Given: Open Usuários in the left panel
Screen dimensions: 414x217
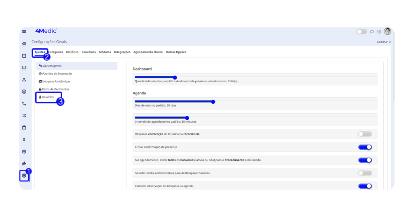Looking at the screenshot, I should click(x=48, y=97).
